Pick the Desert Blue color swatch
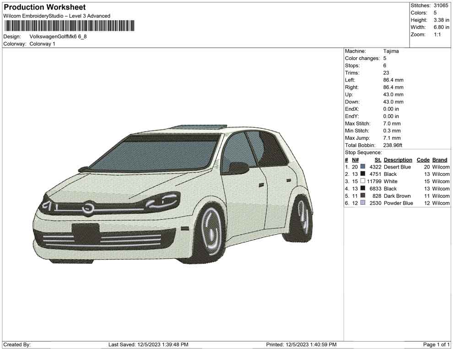Viewport: 453px width, 349px height. [x=363, y=167]
